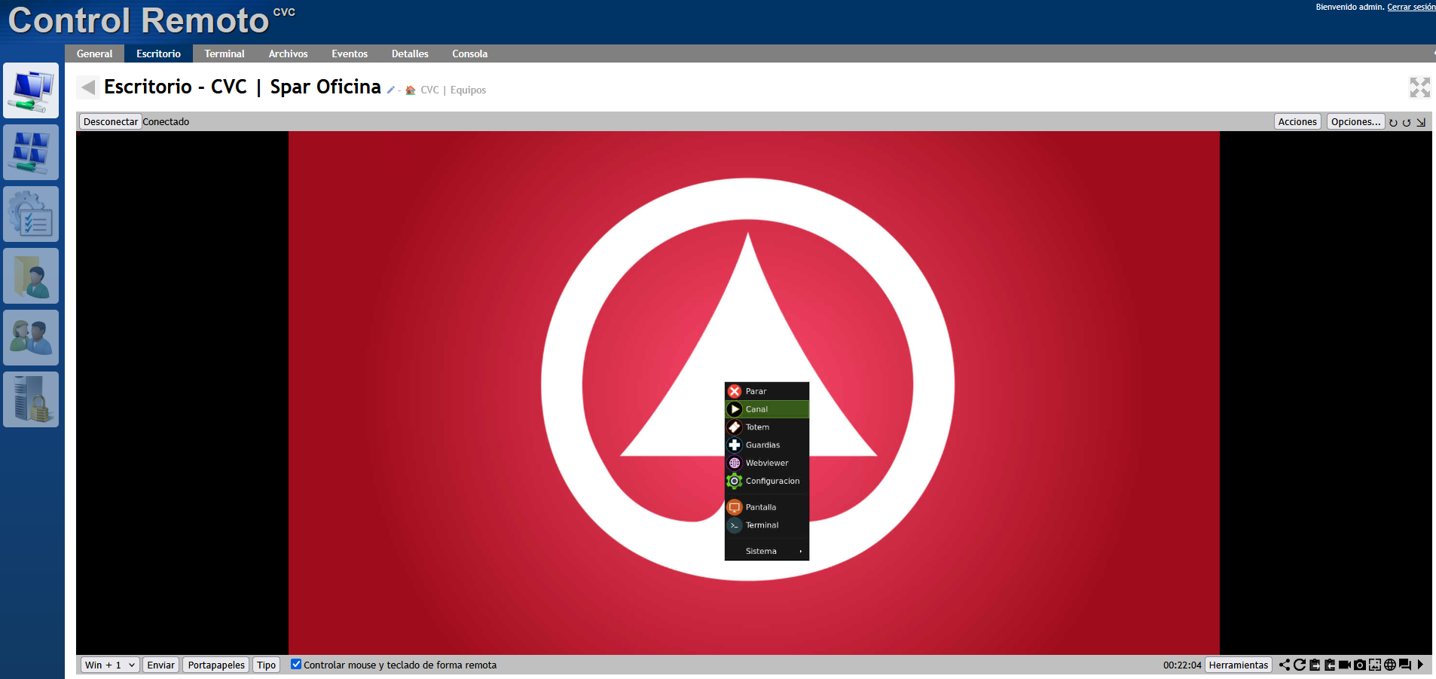Click the pencil edit icon beside Spar Oficina
Screen dimensions: 1436x679
tap(391, 90)
